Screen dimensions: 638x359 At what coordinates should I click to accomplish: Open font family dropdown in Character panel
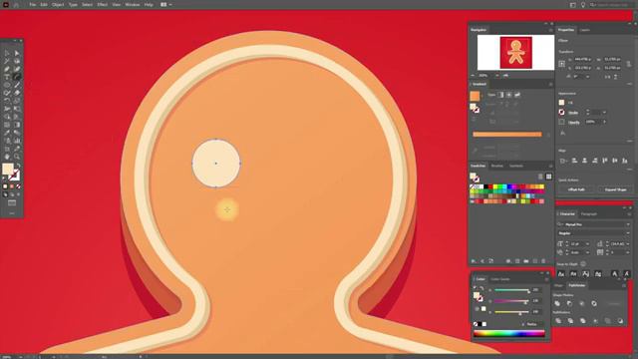point(628,224)
